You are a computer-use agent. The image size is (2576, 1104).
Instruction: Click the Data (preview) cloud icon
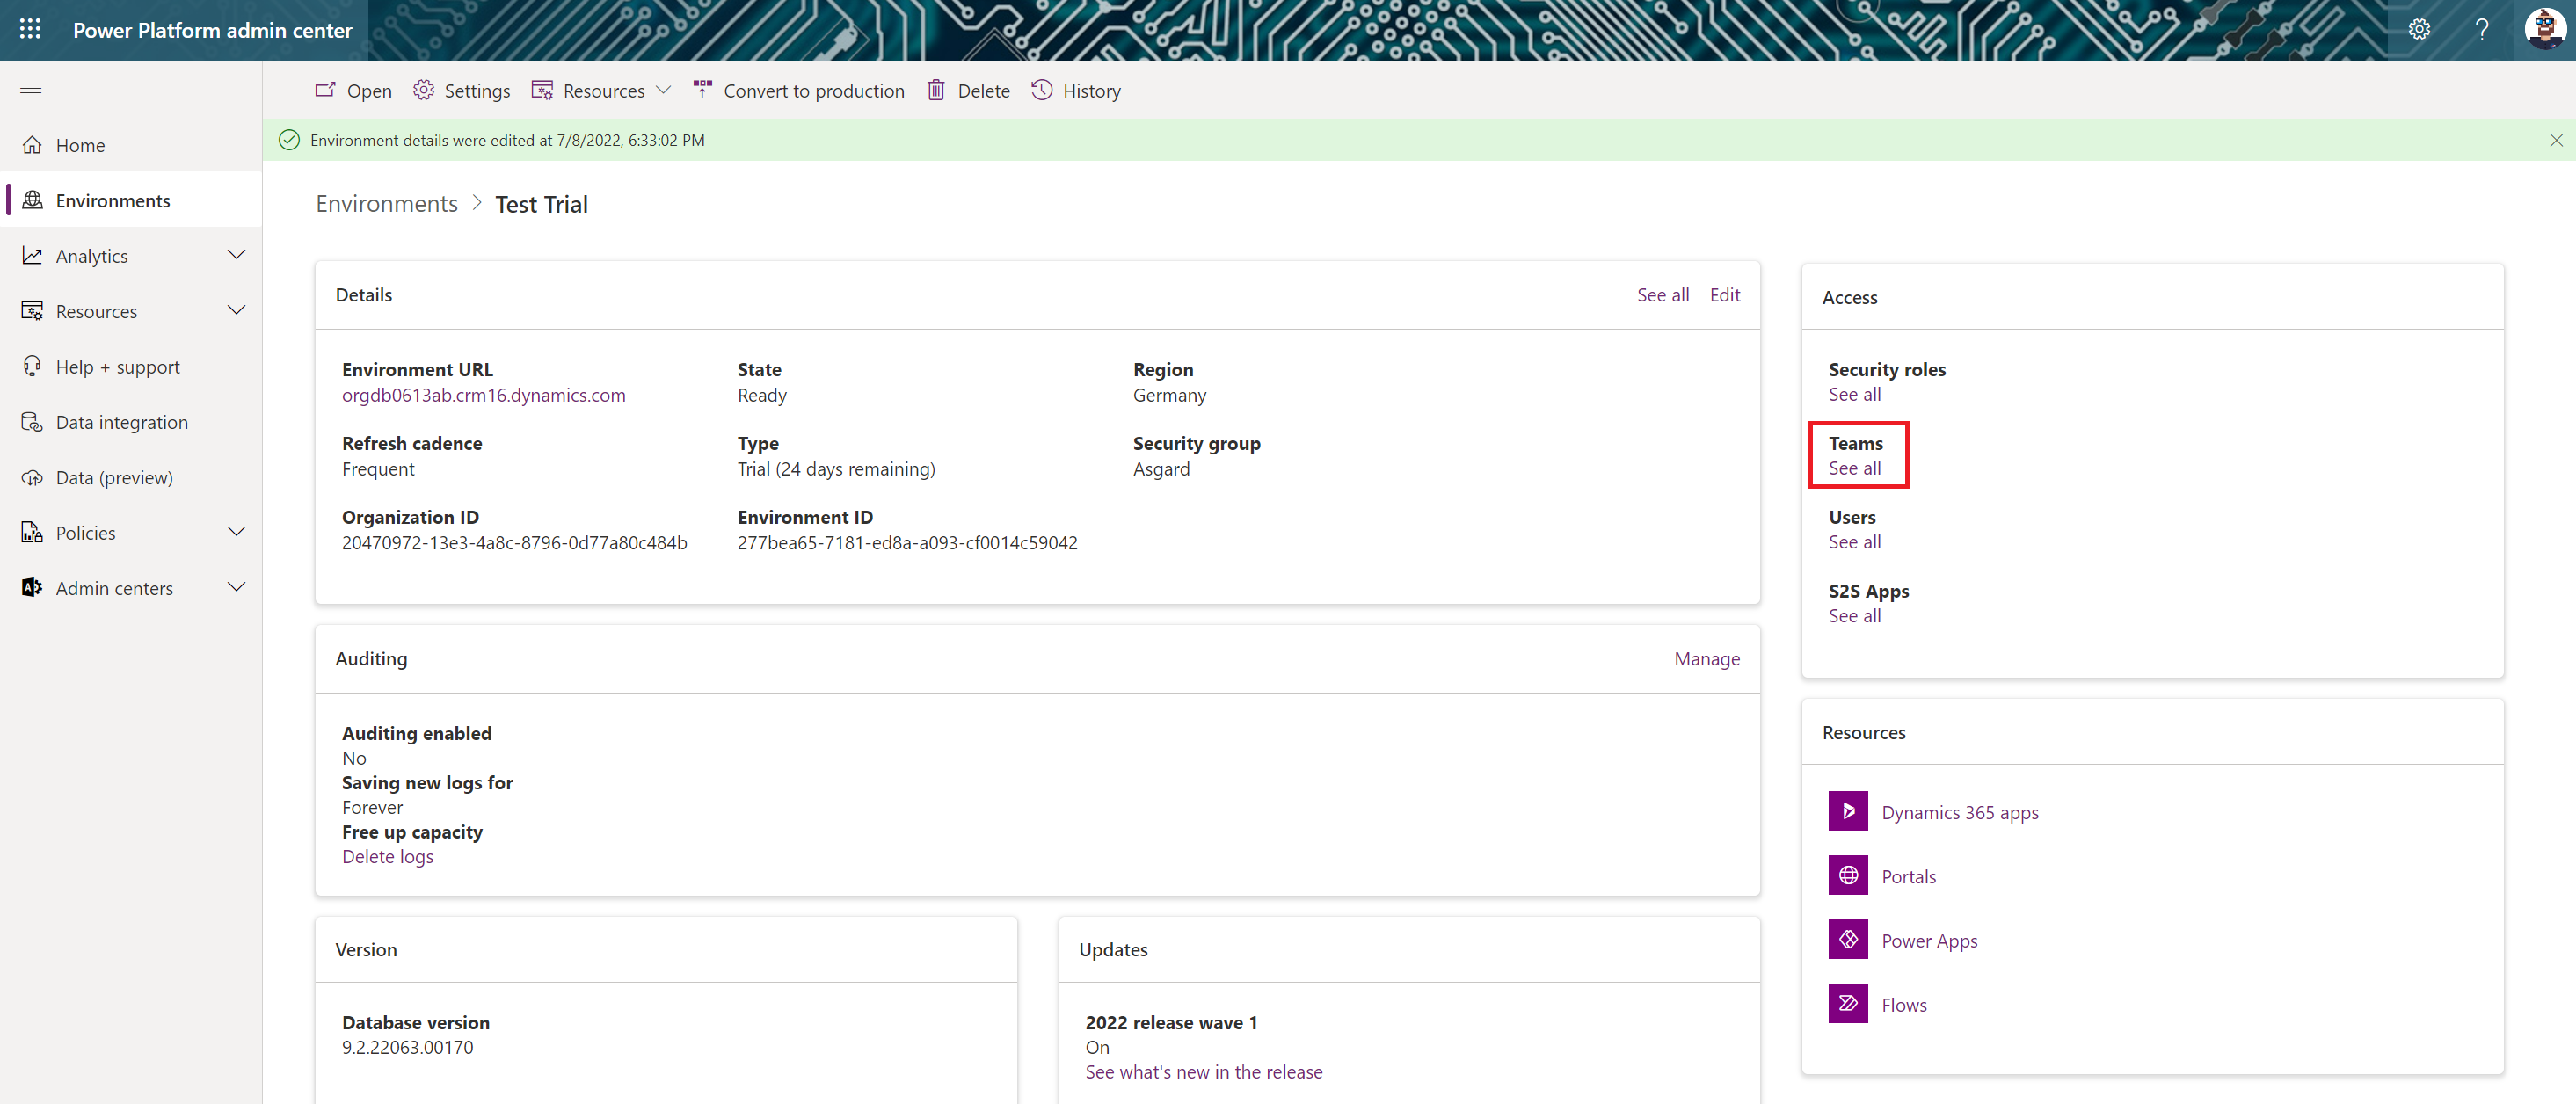click(32, 477)
